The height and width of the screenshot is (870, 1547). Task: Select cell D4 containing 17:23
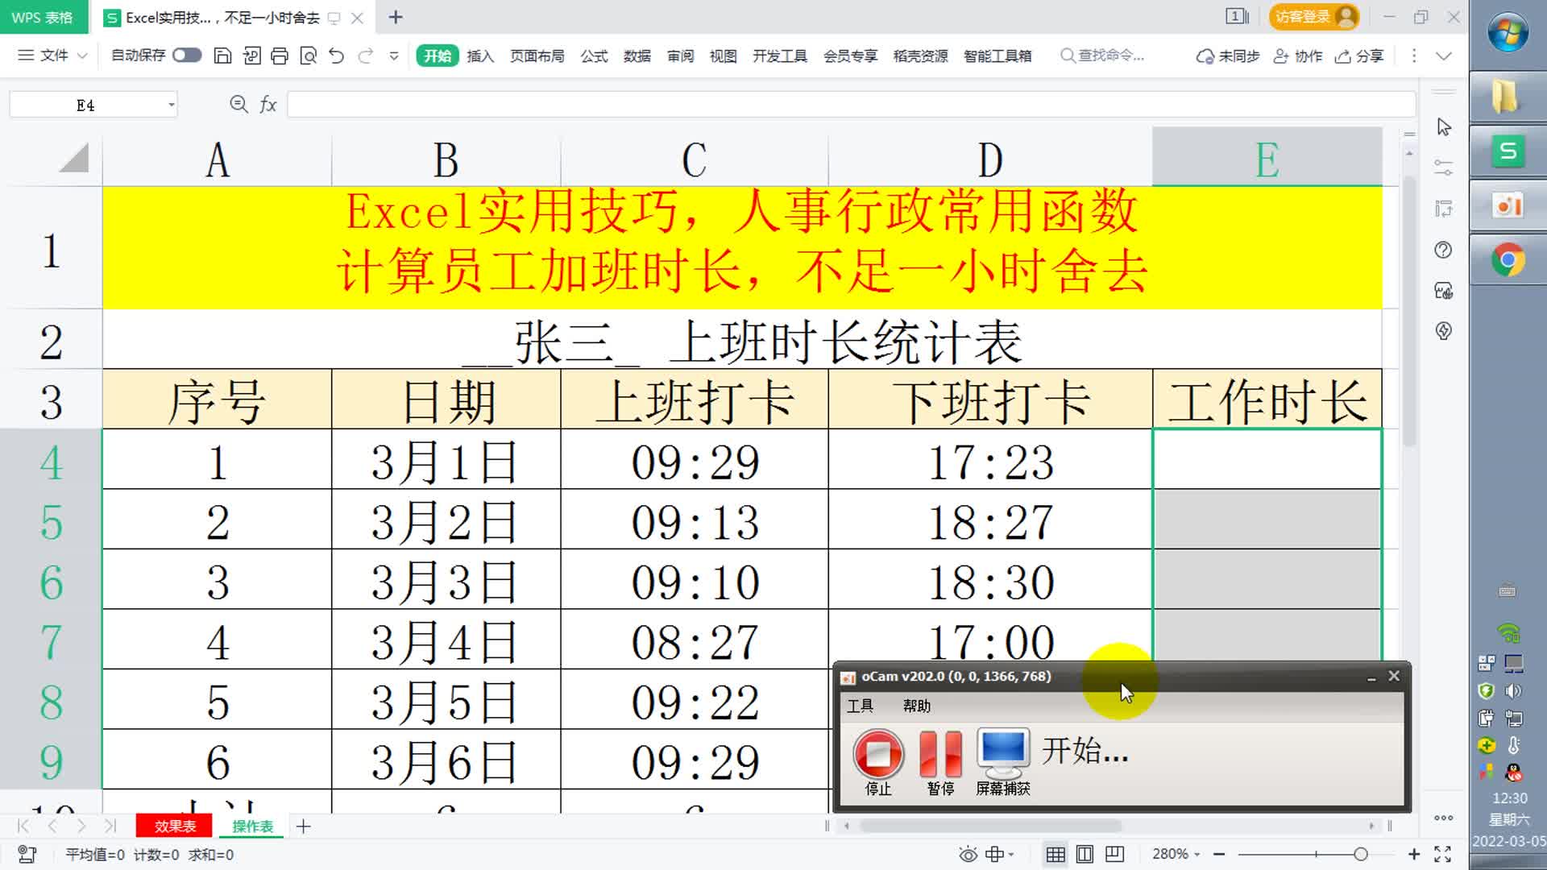(989, 462)
